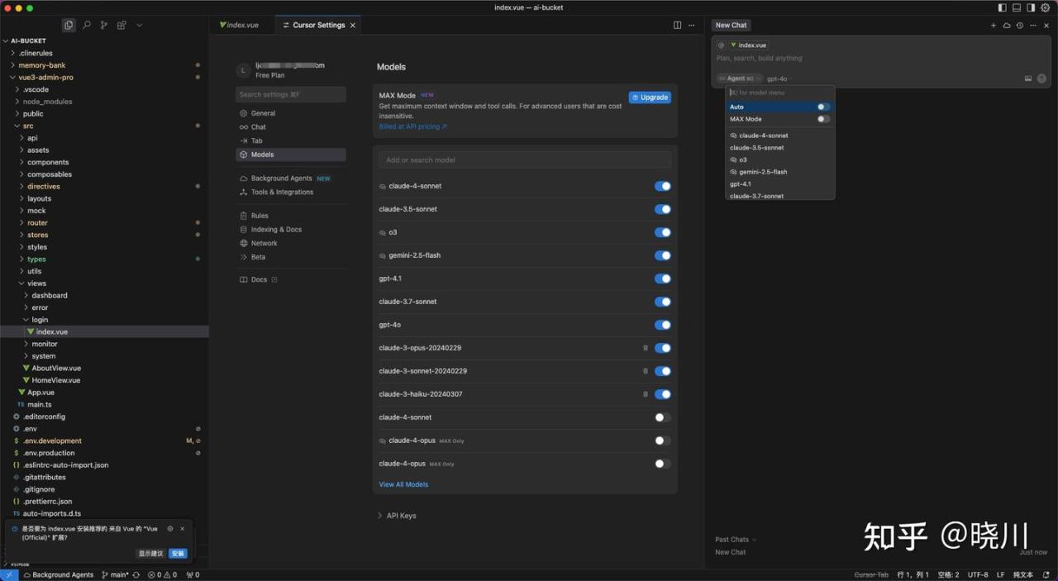This screenshot has width=1058, height=581.
Task: Click the @ add context icon
Action: coord(722,45)
